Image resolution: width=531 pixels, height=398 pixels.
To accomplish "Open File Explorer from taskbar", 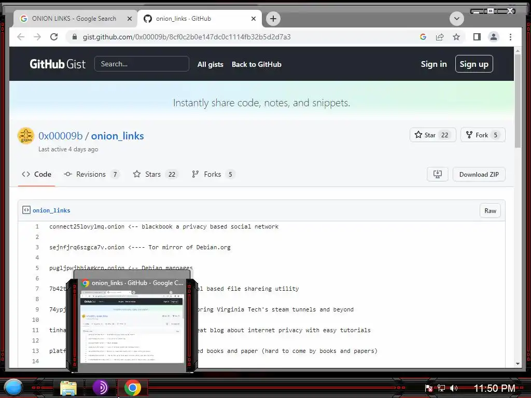I will pos(68,388).
